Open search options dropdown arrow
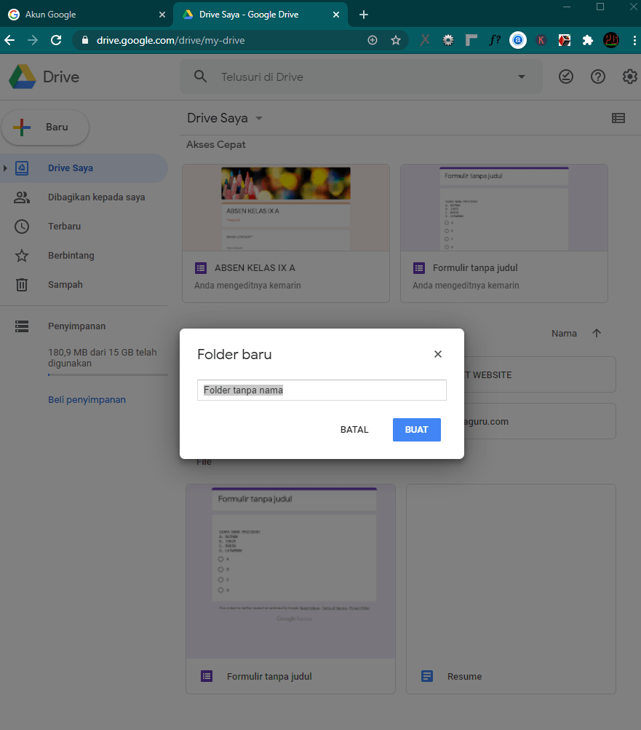 tap(522, 76)
